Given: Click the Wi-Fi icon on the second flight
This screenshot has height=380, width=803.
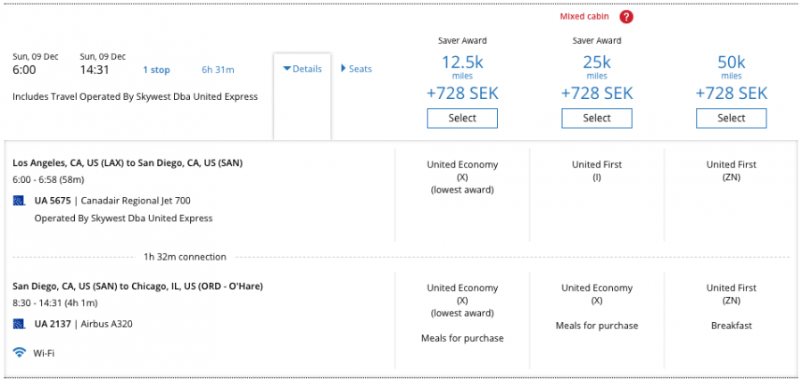Looking at the screenshot, I should pos(20,352).
